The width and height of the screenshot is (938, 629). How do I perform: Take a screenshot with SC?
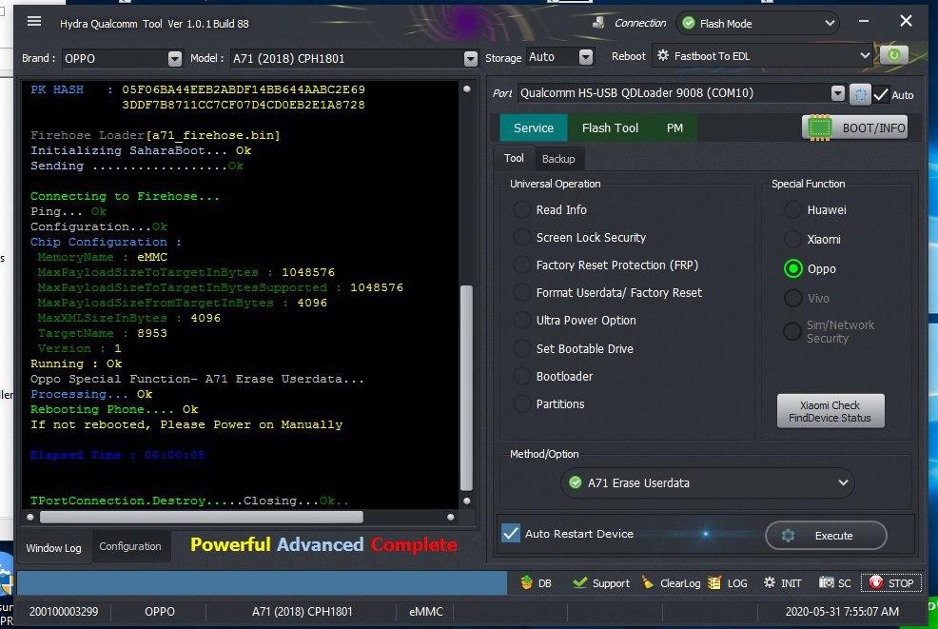(835, 582)
